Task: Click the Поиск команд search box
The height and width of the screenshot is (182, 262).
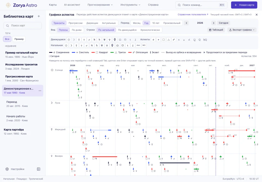Action: tap(201, 5)
